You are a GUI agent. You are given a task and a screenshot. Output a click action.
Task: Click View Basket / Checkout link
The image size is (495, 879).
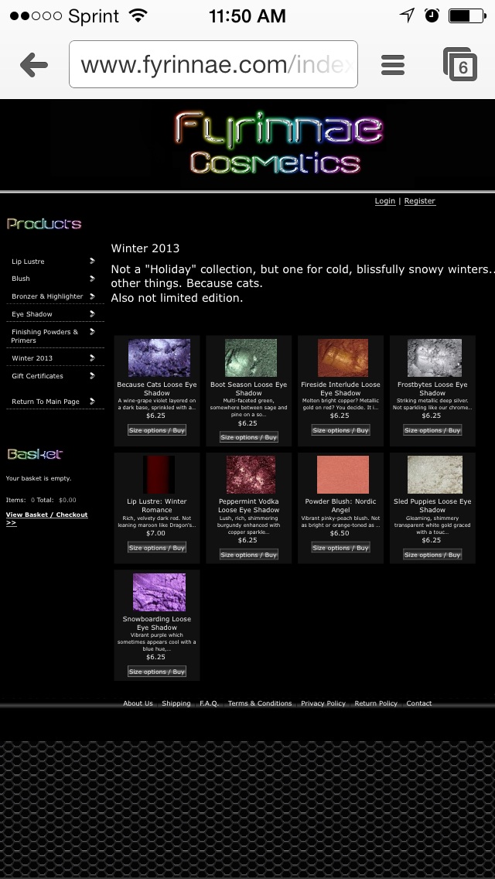tap(46, 518)
